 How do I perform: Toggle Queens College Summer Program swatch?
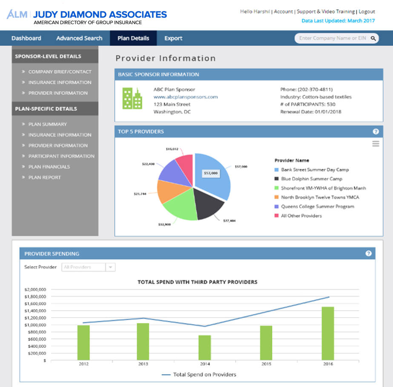click(x=276, y=206)
